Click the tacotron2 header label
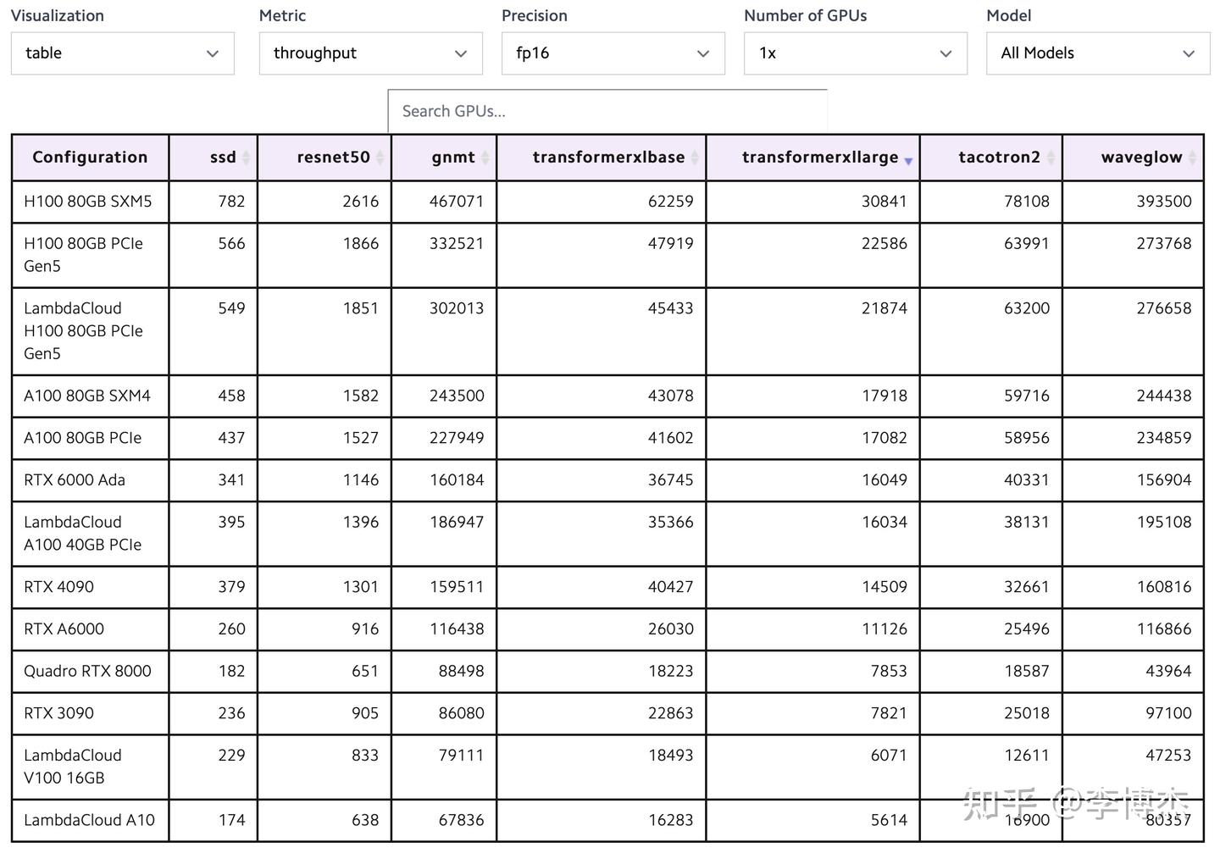This screenshot has width=1220, height=853. [x=999, y=157]
